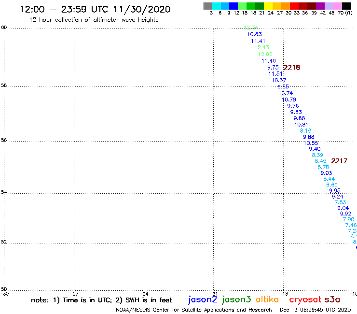Click the latitude axis label 54

tap(4, 192)
